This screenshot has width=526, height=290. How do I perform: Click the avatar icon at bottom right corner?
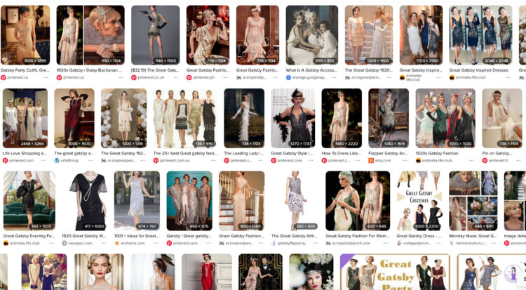pyautogui.click(x=514, y=275)
